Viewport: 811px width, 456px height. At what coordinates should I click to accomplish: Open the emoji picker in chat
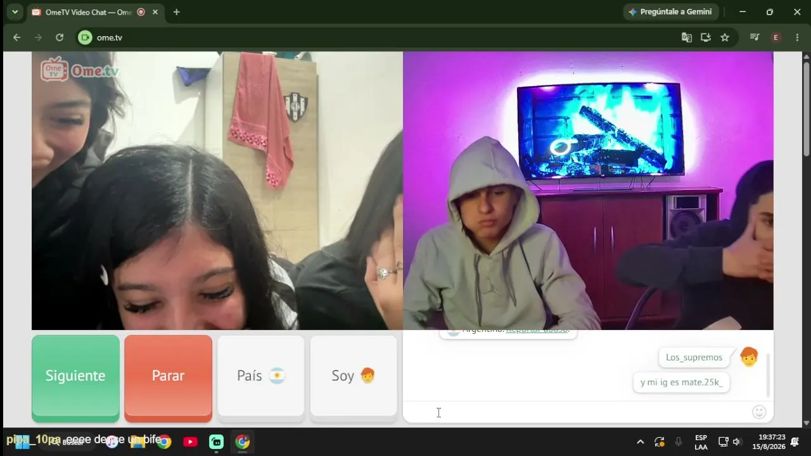(759, 412)
